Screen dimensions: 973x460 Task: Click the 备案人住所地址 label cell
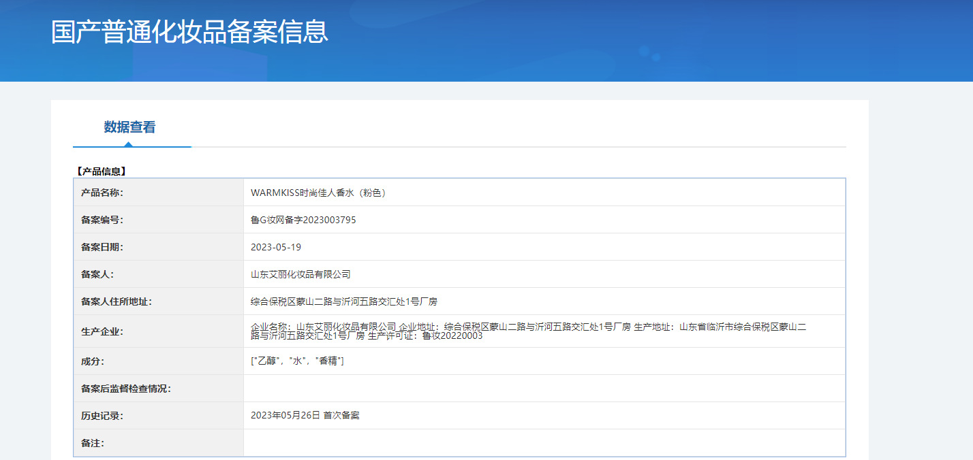[159, 301]
